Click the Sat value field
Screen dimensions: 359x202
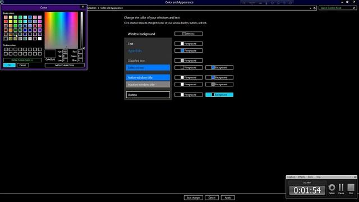(x=65, y=56)
